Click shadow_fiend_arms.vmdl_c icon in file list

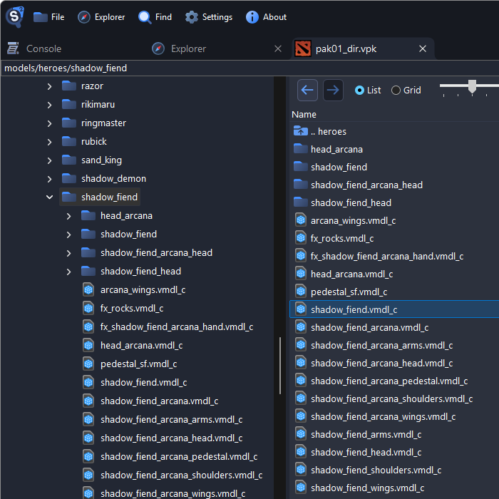[301, 434]
